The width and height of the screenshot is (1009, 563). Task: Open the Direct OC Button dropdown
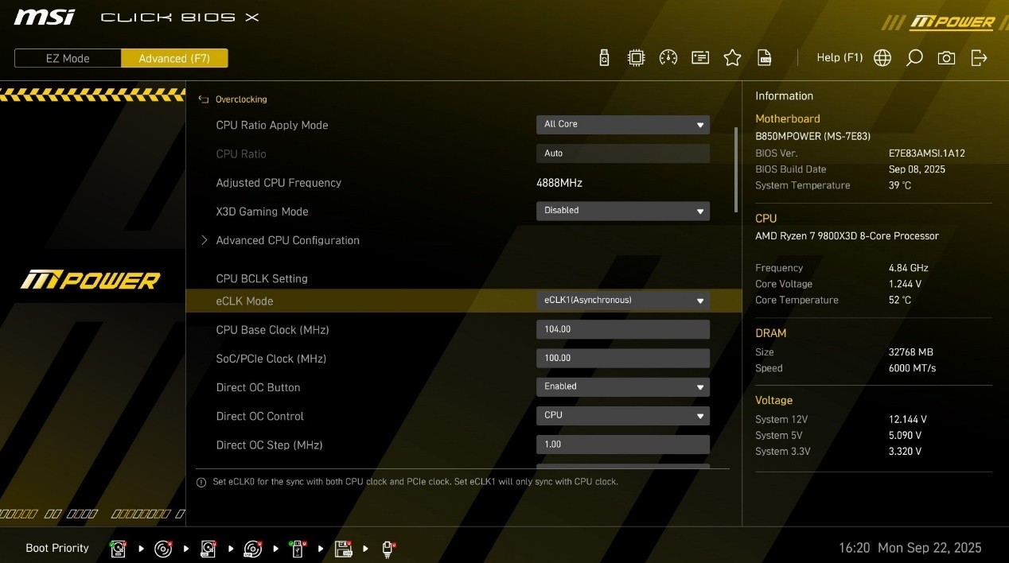[x=622, y=386]
